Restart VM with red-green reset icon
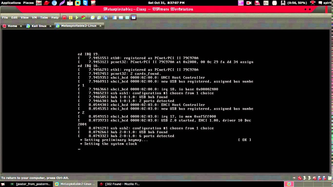333x187 pixels. pyautogui.click(x=83, y=18)
